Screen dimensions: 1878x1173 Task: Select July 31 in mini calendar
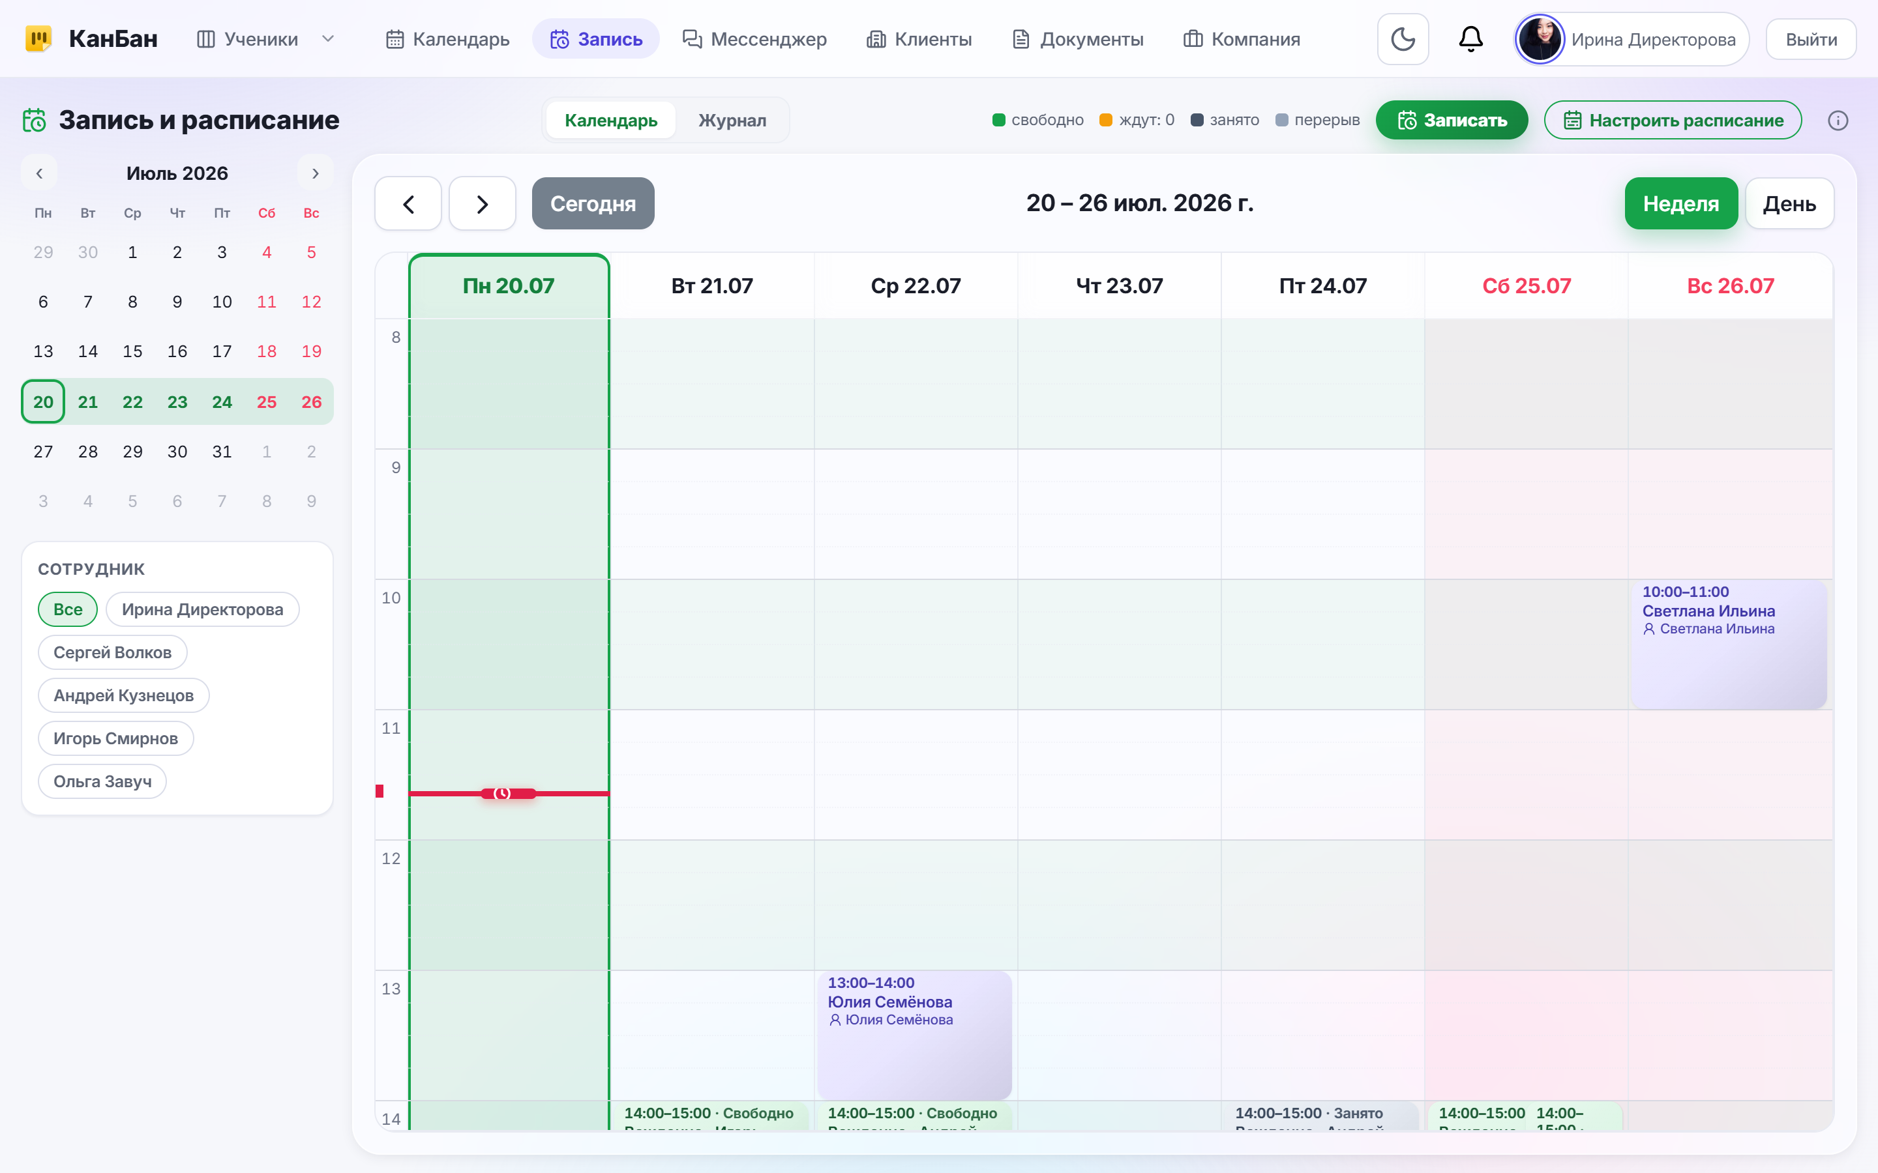pos(222,452)
